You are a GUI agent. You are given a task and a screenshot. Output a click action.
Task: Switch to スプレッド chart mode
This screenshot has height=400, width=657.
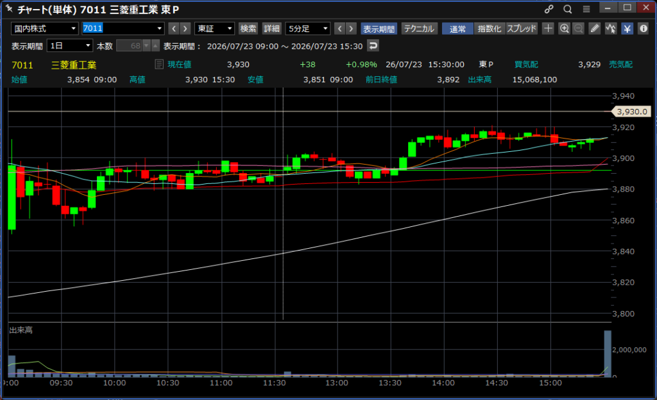(522, 28)
